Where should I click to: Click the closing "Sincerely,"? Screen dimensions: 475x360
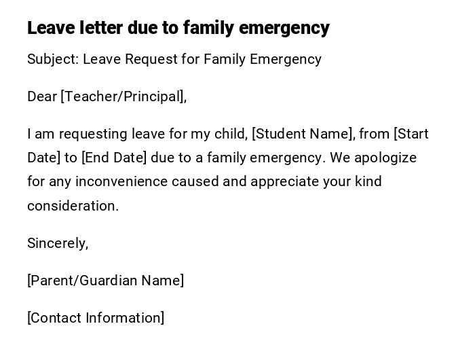(x=58, y=243)
